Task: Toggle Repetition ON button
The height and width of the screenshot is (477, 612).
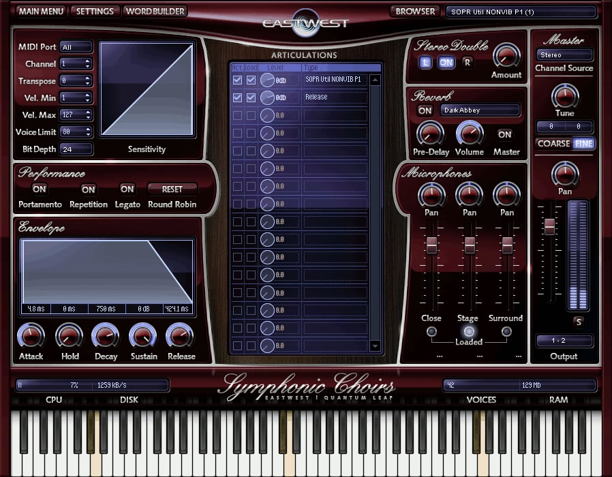Action: (x=88, y=189)
